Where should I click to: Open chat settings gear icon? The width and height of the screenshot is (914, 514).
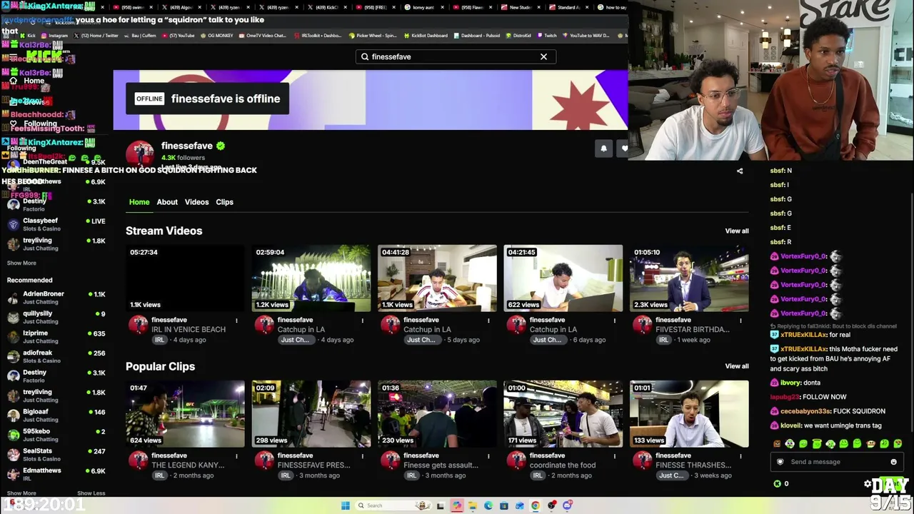point(868,484)
